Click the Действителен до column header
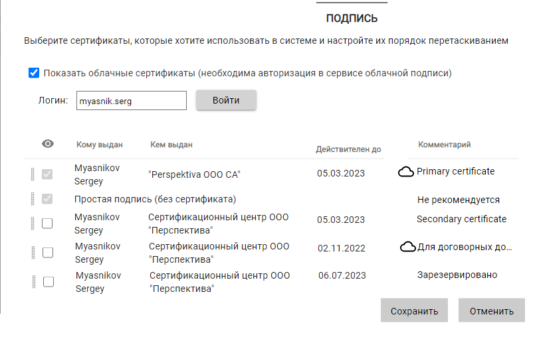The width and height of the screenshot is (533, 341). tap(348, 149)
